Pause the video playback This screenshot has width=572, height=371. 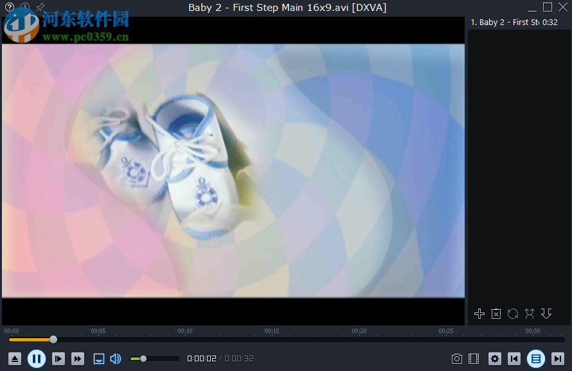[x=37, y=359]
